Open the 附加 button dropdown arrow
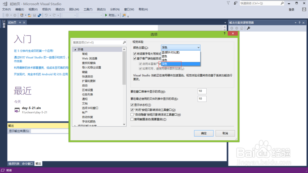Screen dimensions: 308x173 [x=118, y=15]
